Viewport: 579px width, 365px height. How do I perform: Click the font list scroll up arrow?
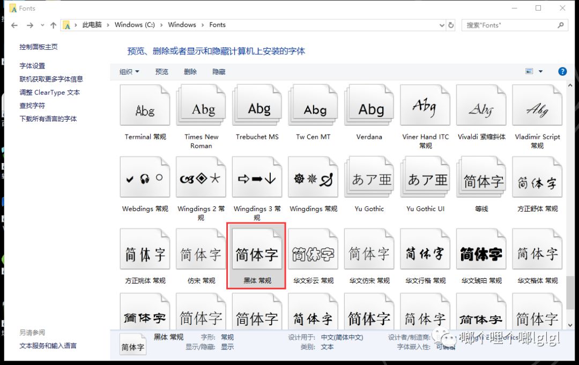point(570,85)
